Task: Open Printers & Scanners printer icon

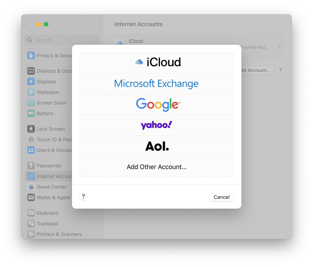Action: 31,234
